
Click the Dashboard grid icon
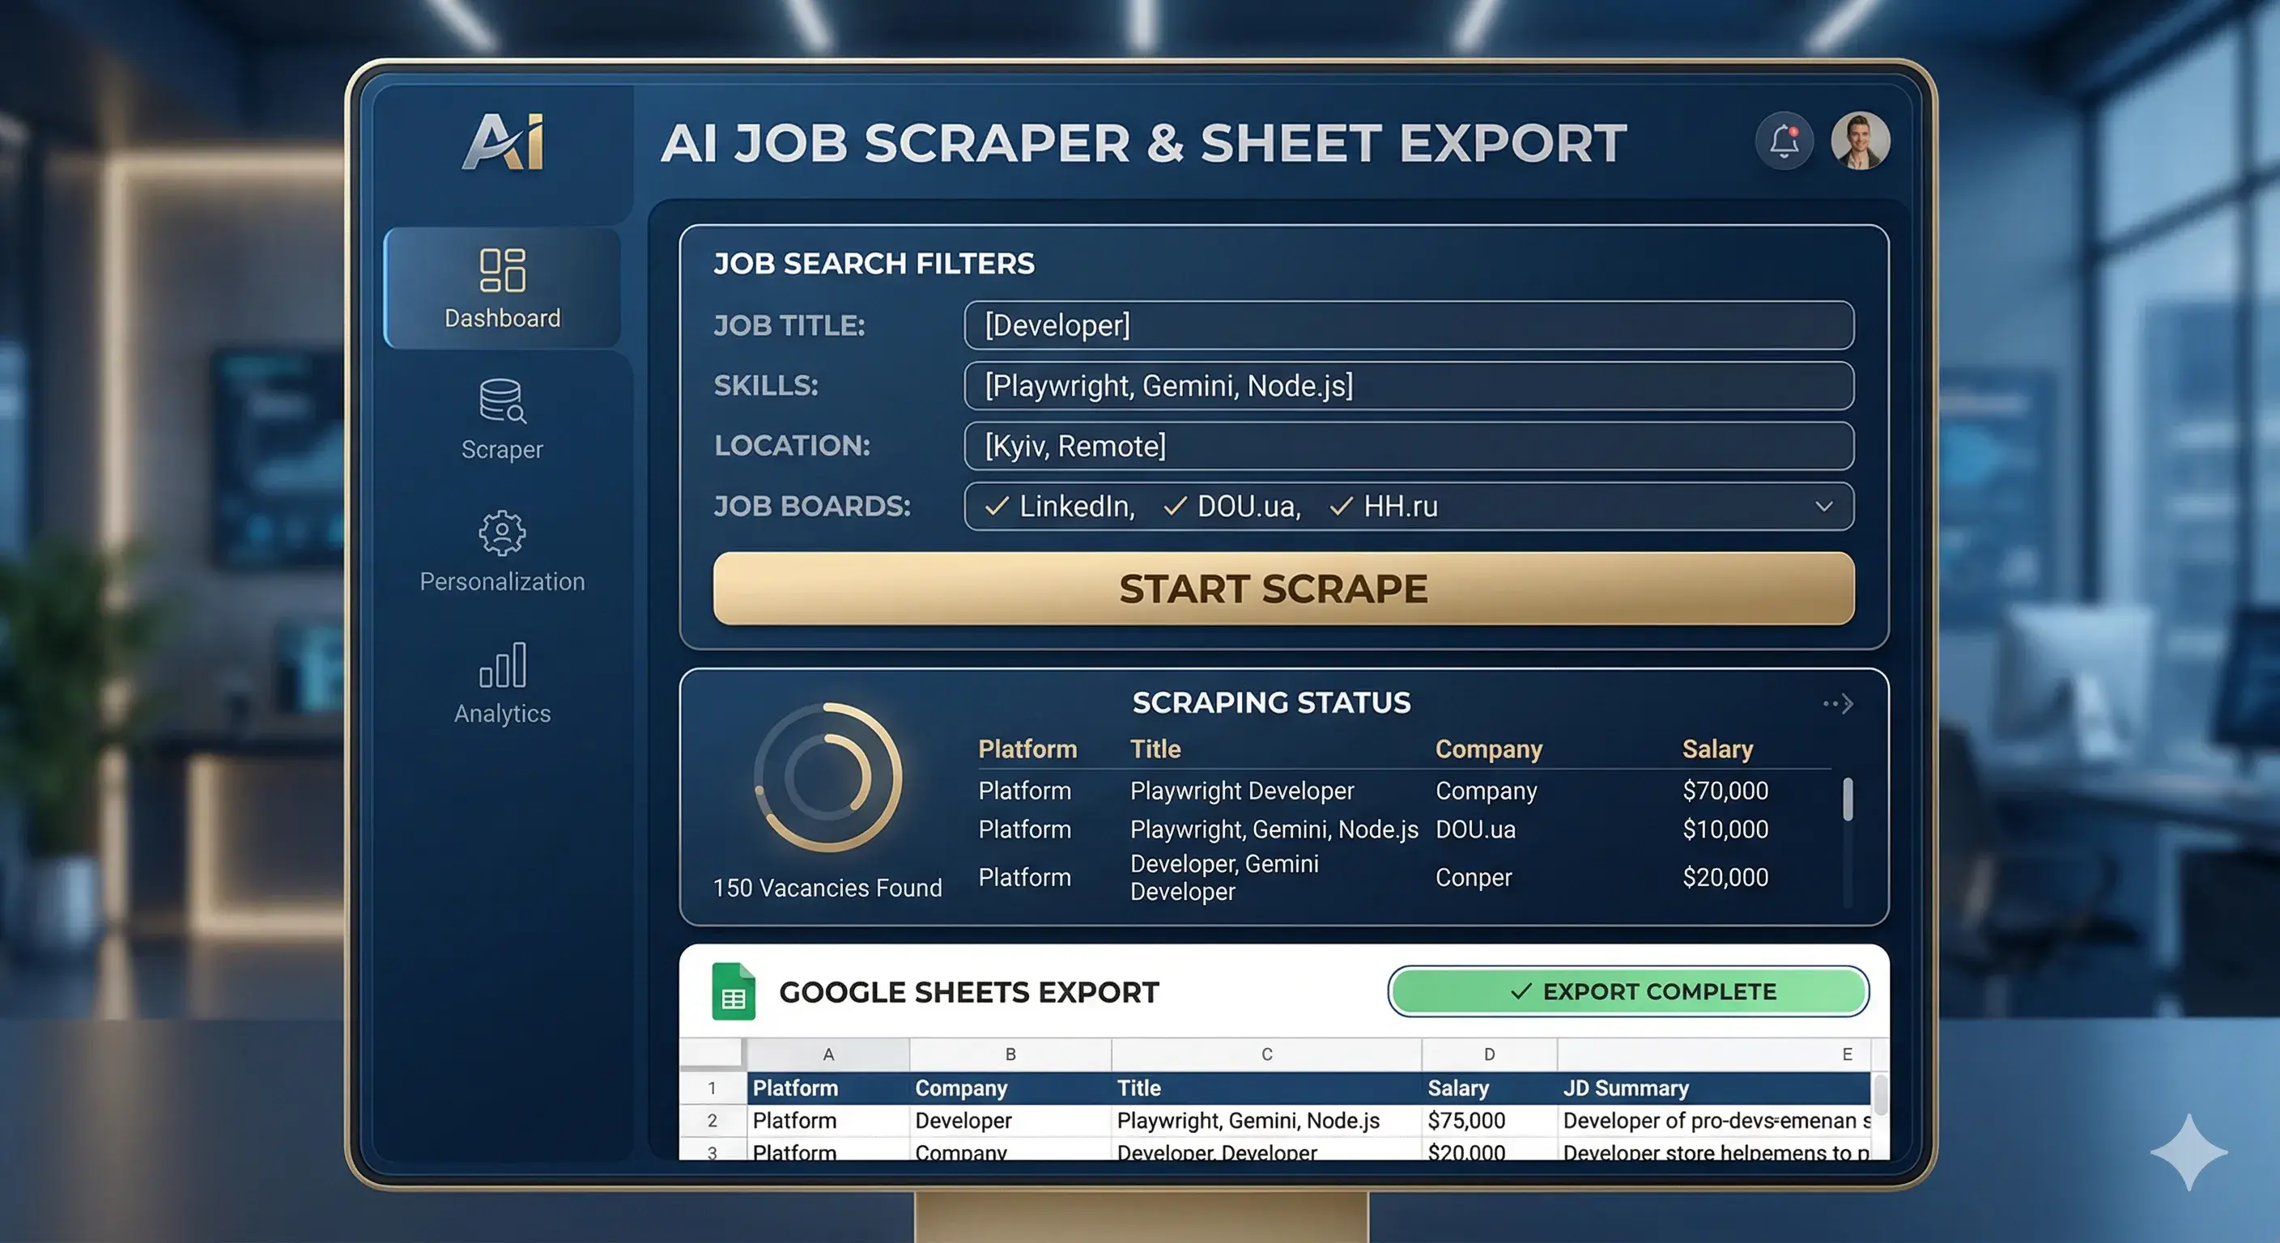[502, 269]
